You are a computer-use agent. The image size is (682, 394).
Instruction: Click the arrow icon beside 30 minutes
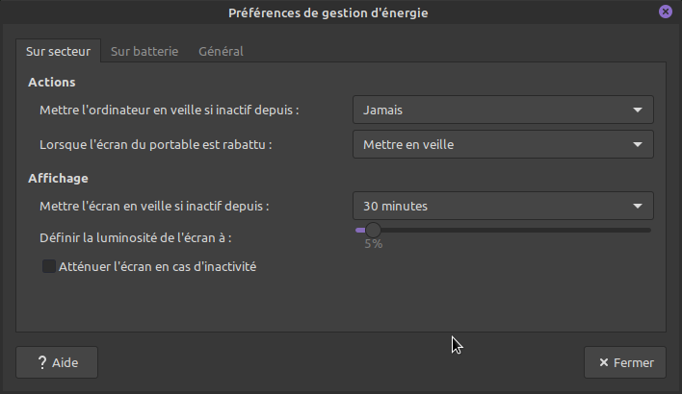638,206
